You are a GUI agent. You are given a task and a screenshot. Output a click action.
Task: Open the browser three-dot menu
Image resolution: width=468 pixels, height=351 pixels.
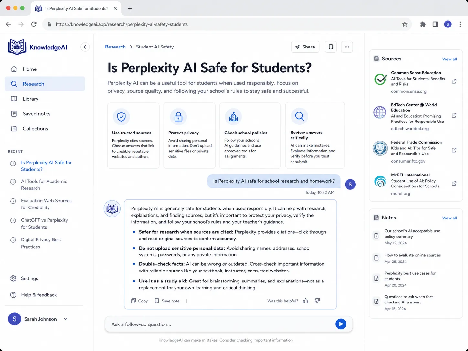[x=460, y=24]
